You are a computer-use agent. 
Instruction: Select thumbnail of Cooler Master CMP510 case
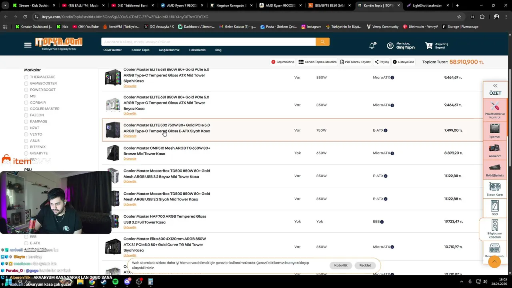113,153
